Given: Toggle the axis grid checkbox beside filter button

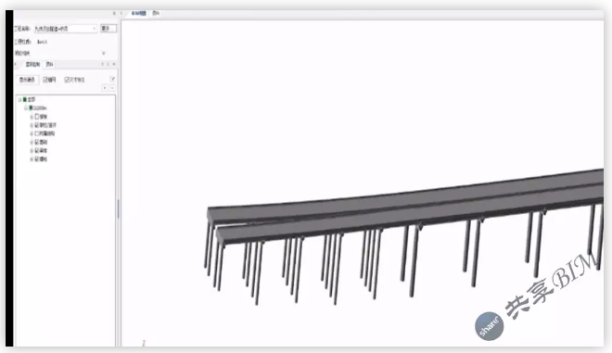Looking at the screenshot, I should point(45,80).
